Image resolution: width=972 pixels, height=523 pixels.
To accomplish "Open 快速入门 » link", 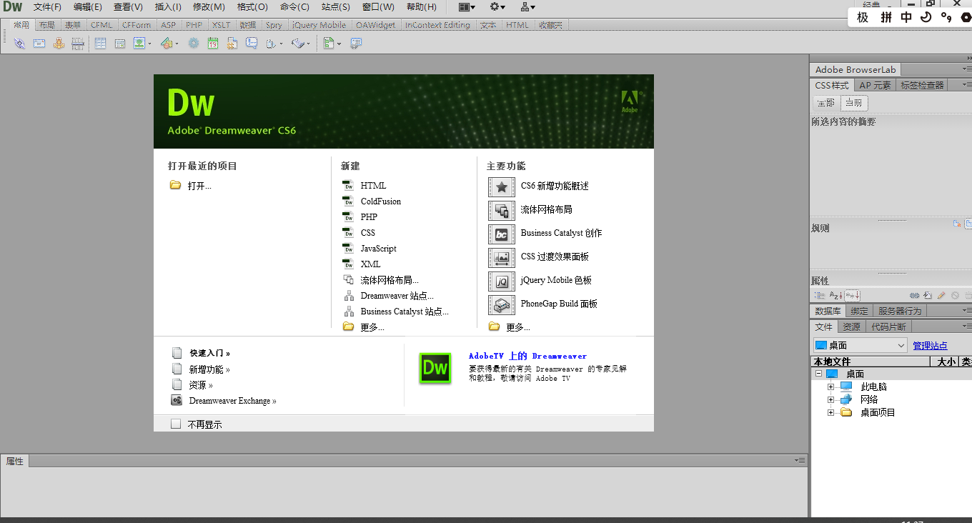I will pyautogui.click(x=209, y=353).
